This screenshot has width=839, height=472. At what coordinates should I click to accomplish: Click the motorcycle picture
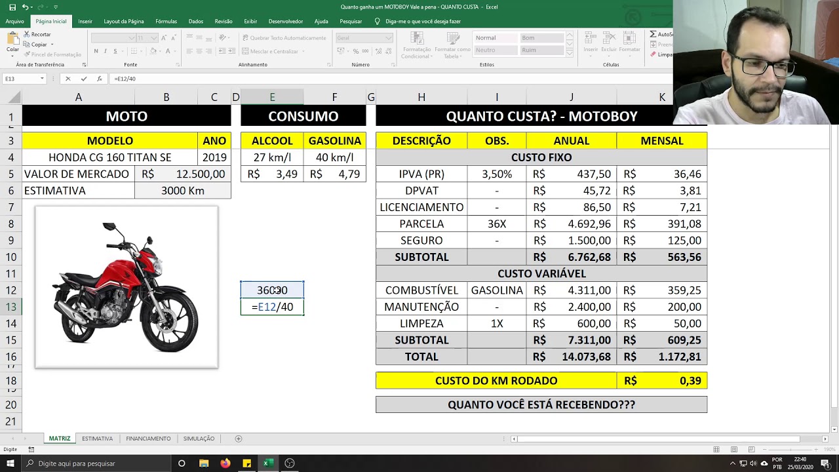pos(127,287)
